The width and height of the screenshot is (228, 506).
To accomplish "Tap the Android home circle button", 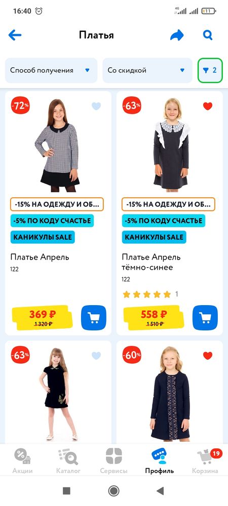I will (113, 491).
